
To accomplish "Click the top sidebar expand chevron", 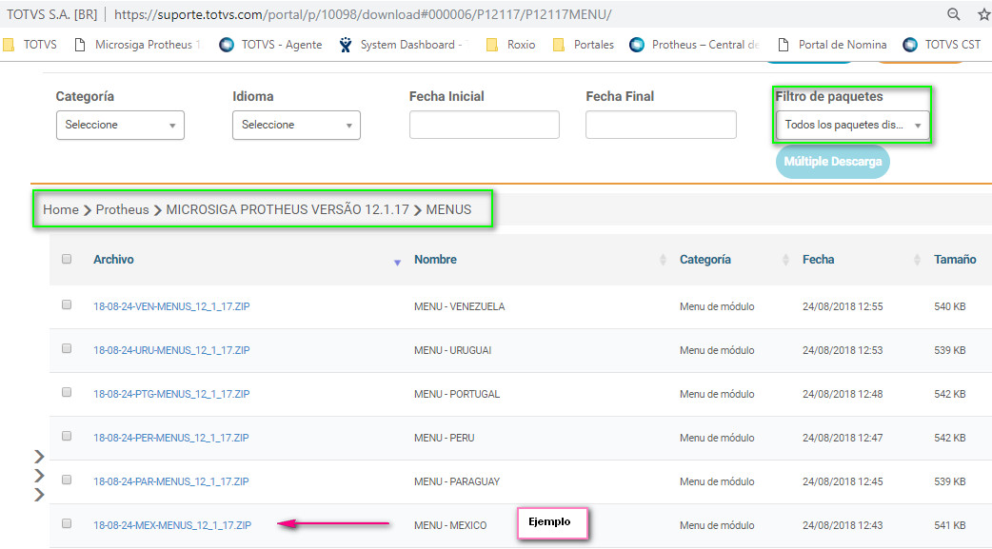I will (x=39, y=457).
